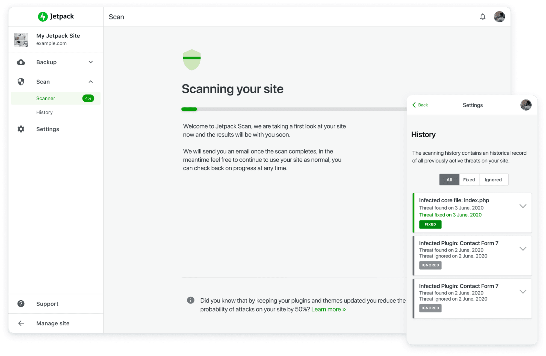Select the Ignored filter tab
The height and width of the screenshot is (356, 546).
(x=493, y=180)
